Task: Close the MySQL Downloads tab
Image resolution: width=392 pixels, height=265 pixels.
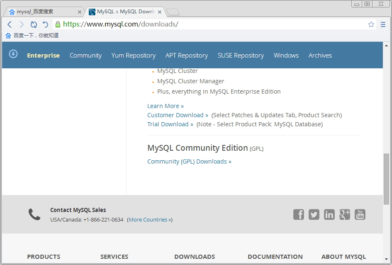Action: (160, 12)
